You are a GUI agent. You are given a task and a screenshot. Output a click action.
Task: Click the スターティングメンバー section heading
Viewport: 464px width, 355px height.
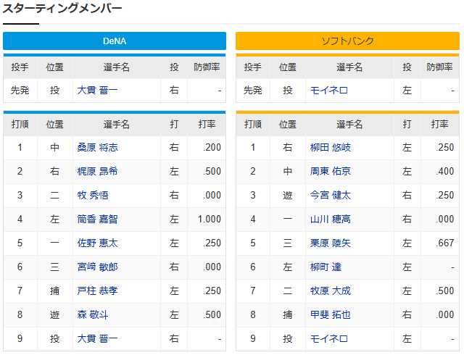tap(62, 8)
